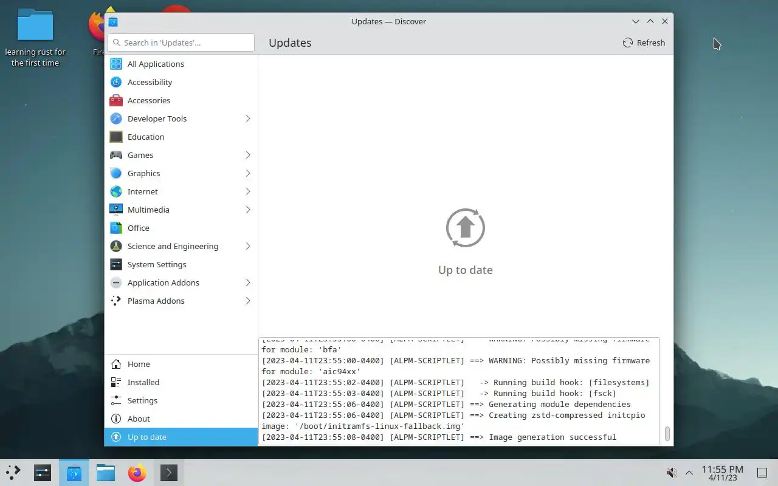
Task: Click the Show Desktop button in the panel
Action: (762, 472)
